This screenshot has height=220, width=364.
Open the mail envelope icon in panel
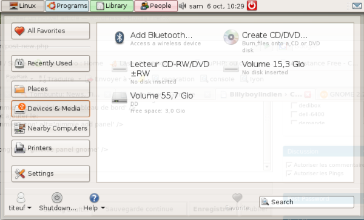[357, 6]
